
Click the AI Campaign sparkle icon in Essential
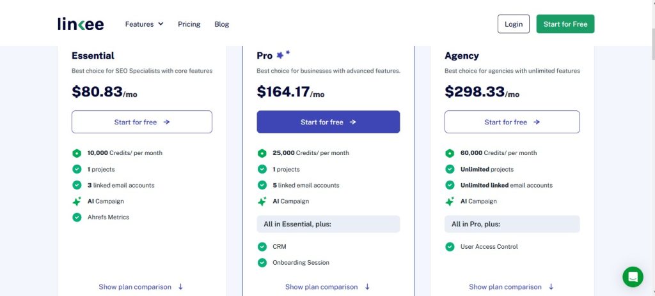point(77,201)
